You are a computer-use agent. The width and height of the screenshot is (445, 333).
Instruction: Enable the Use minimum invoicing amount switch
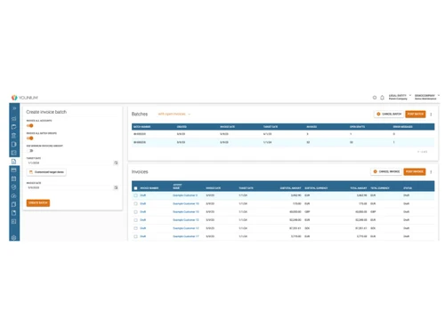(30, 151)
